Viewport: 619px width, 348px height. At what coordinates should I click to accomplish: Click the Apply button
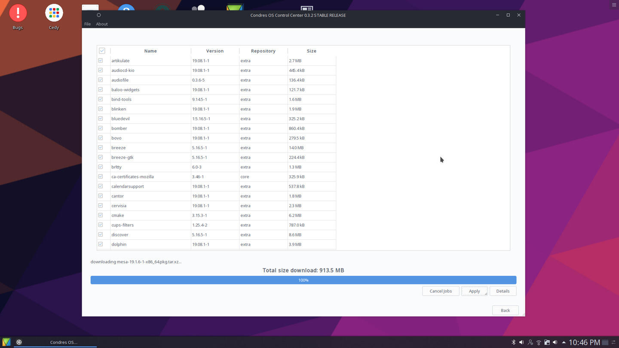(475, 291)
